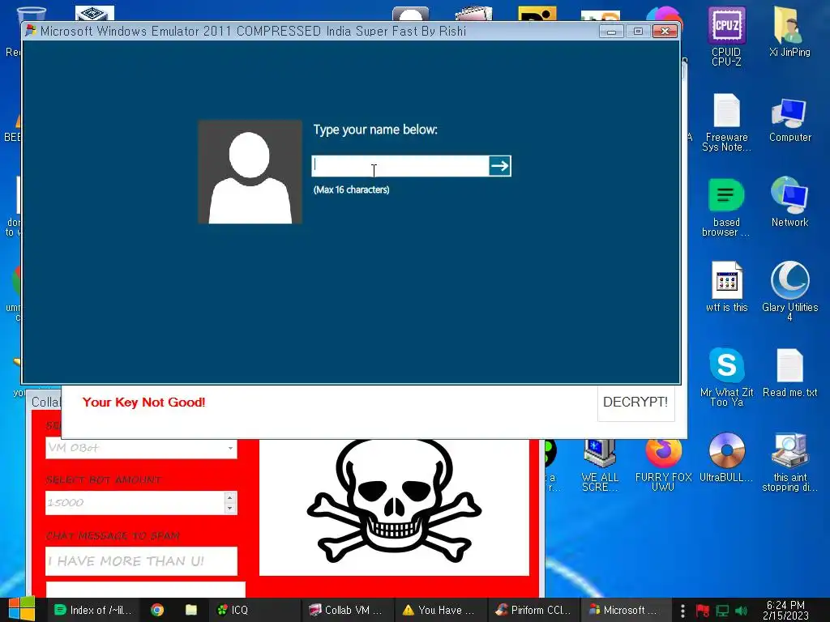Click the user avatar picture in emulator
This screenshot has width=830, height=622.
click(x=250, y=172)
